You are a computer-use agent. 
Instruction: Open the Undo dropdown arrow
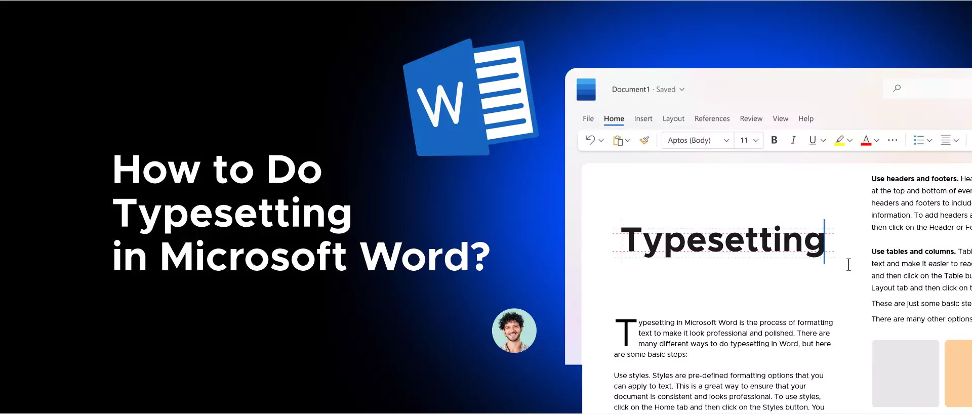(x=601, y=141)
